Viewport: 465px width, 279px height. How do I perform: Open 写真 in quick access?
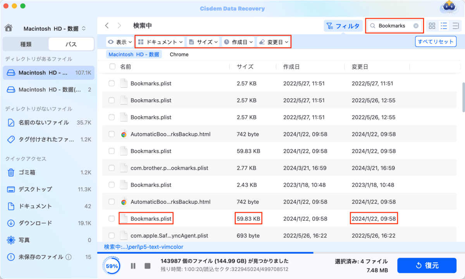(x=49, y=240)
